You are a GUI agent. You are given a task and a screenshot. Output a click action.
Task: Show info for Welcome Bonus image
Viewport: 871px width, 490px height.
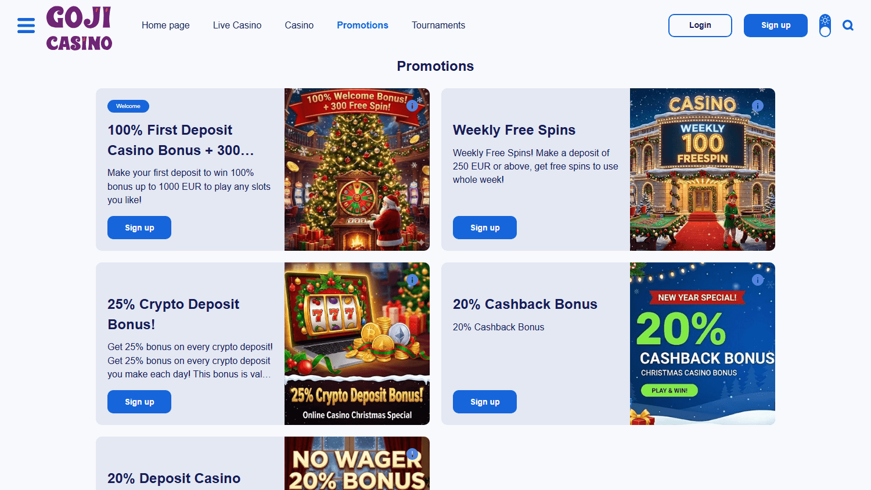(x=412, y=106)
